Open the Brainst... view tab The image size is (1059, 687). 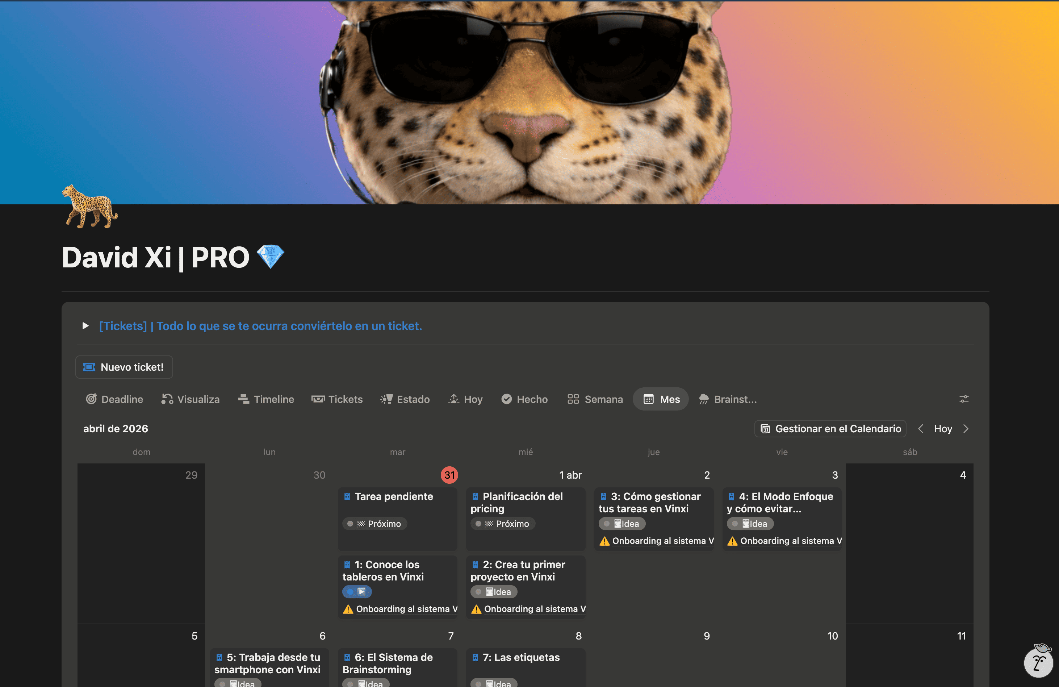[x=728, y=399]
